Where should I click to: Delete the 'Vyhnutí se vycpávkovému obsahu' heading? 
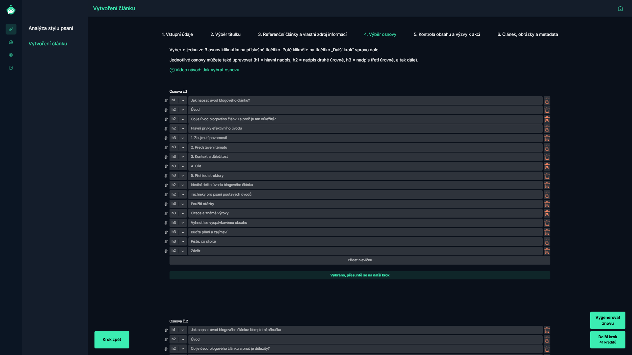547,223
